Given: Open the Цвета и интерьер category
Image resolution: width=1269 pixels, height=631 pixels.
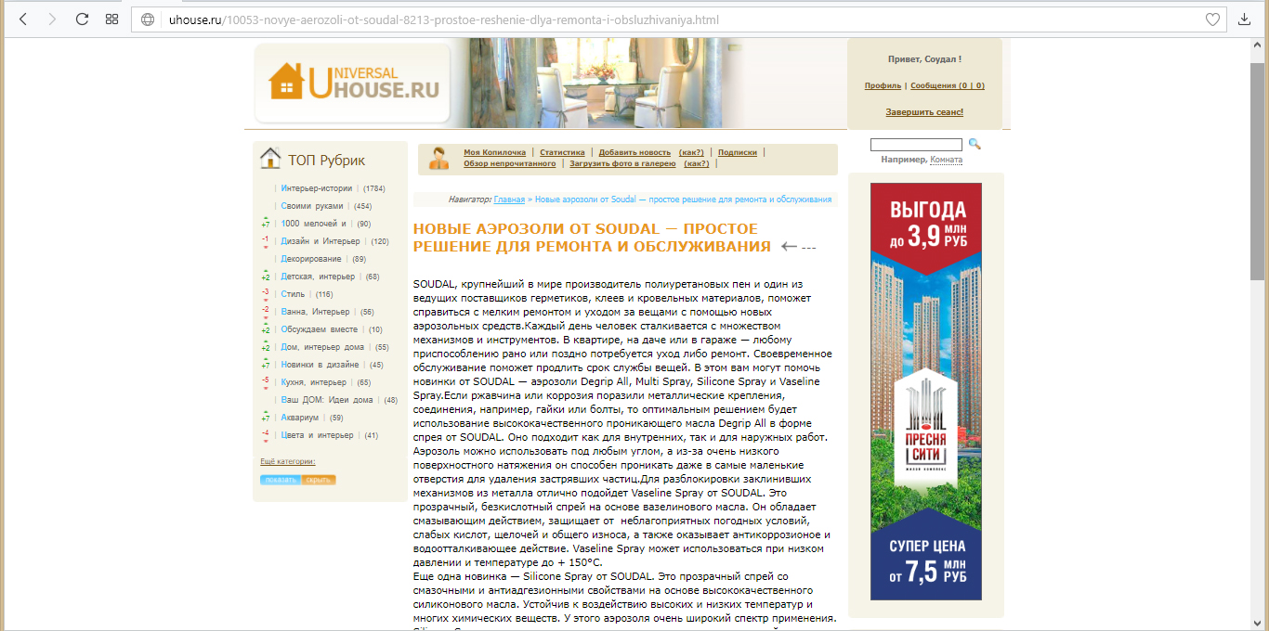Looking at the screenshot, I should [x=318, y=435].
